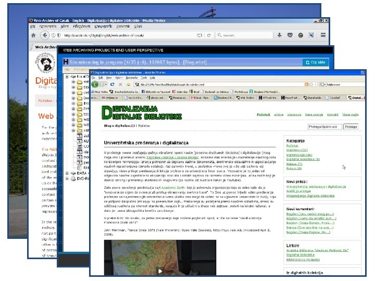Click the play button on the France map video
Viewport: 375px width, 281px height.
[160, 271]
